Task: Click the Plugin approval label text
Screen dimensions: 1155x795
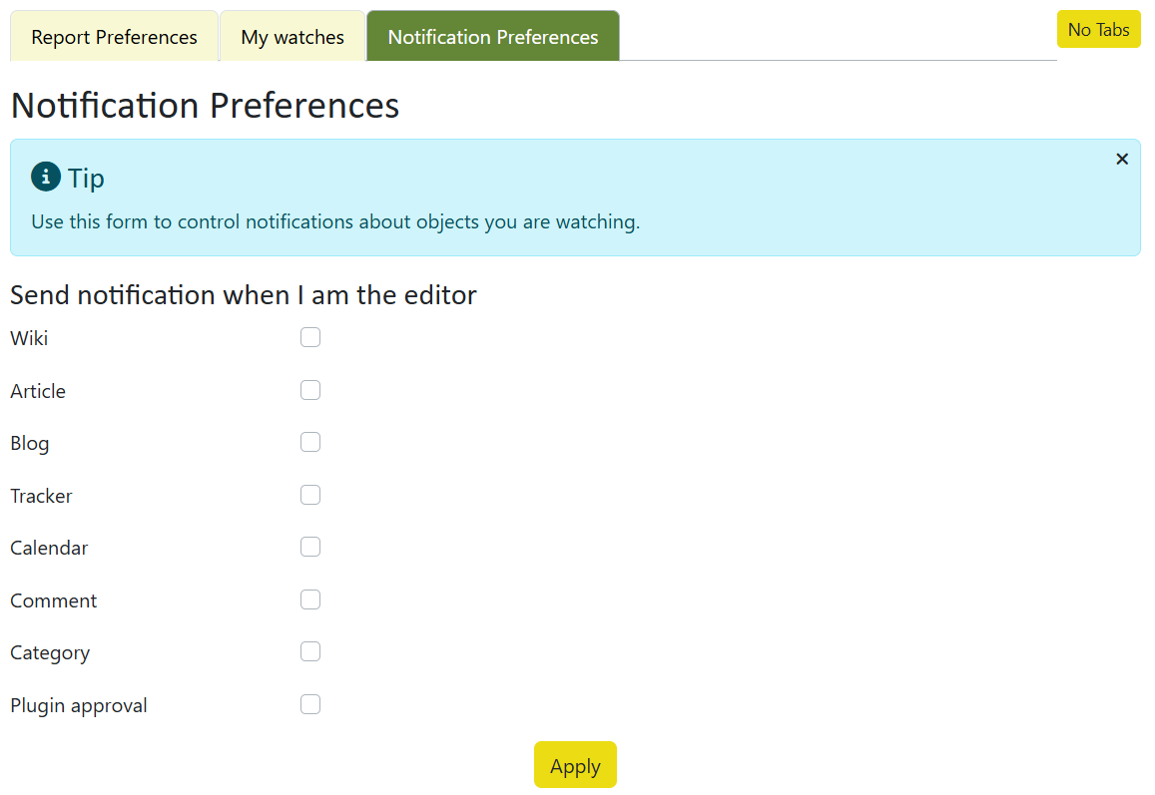Action: 79,705
